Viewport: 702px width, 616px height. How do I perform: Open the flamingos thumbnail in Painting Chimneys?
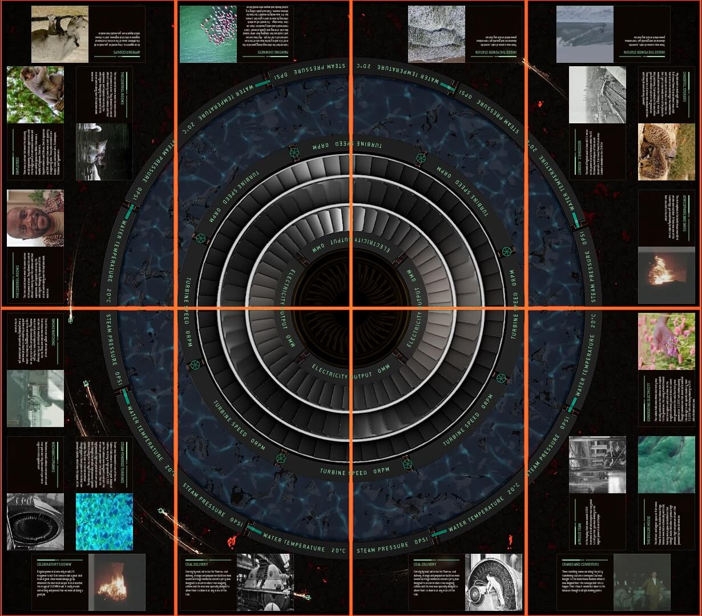208,34
